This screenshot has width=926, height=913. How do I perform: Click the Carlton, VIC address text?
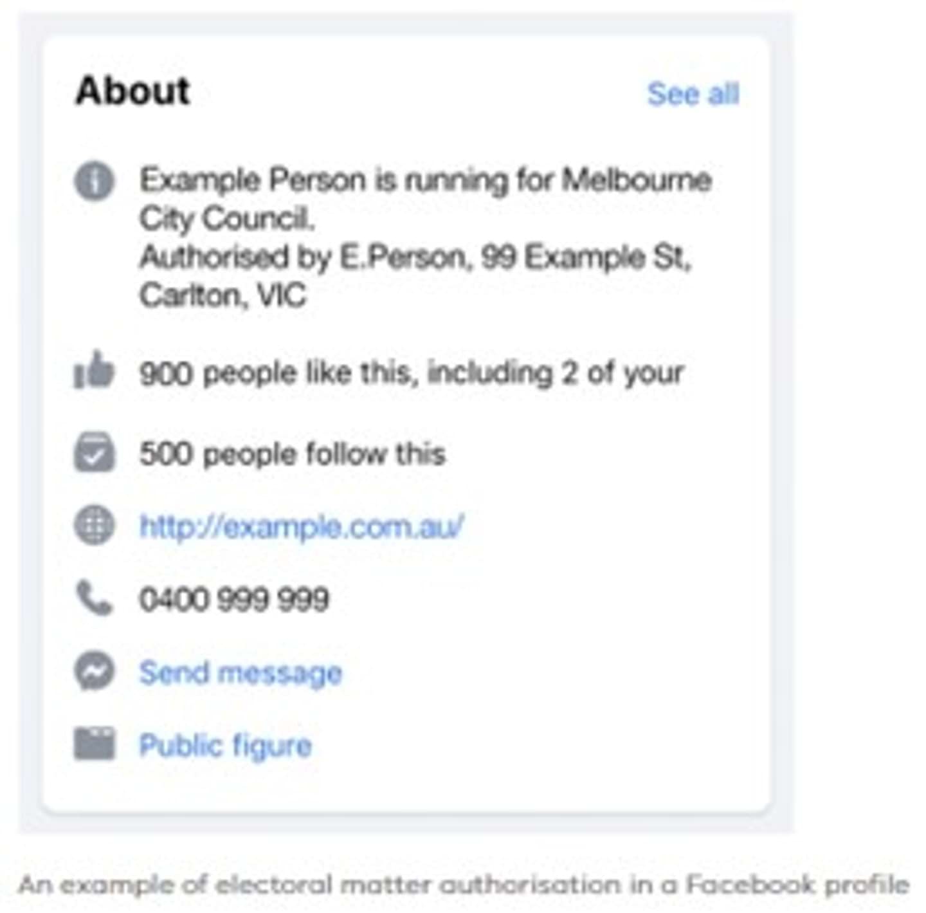[222, 296]
